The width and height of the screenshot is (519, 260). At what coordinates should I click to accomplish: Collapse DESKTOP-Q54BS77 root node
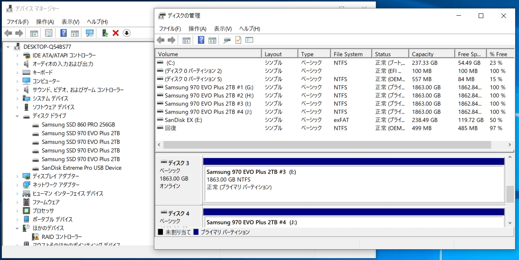(x=8, y=47)
